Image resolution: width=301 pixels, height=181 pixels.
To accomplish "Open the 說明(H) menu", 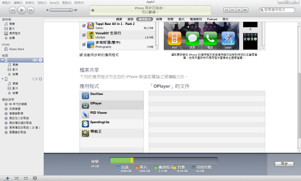I will tap(79, 3).
